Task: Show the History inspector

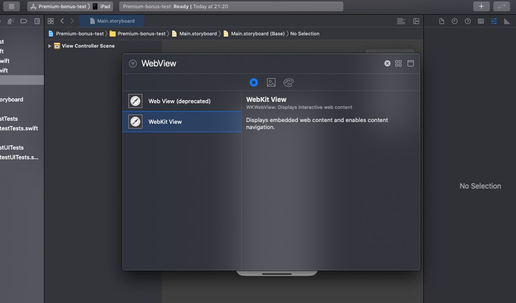Action: (454, 21)
